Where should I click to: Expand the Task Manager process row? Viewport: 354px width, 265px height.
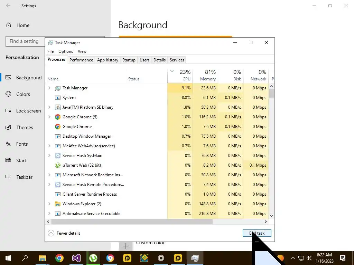49,88
